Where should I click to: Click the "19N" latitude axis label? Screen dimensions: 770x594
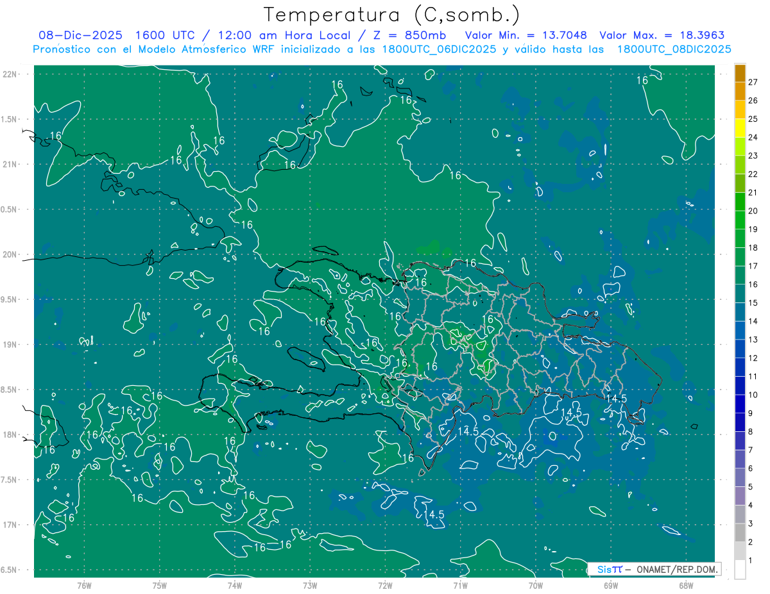tap(10, 345)
